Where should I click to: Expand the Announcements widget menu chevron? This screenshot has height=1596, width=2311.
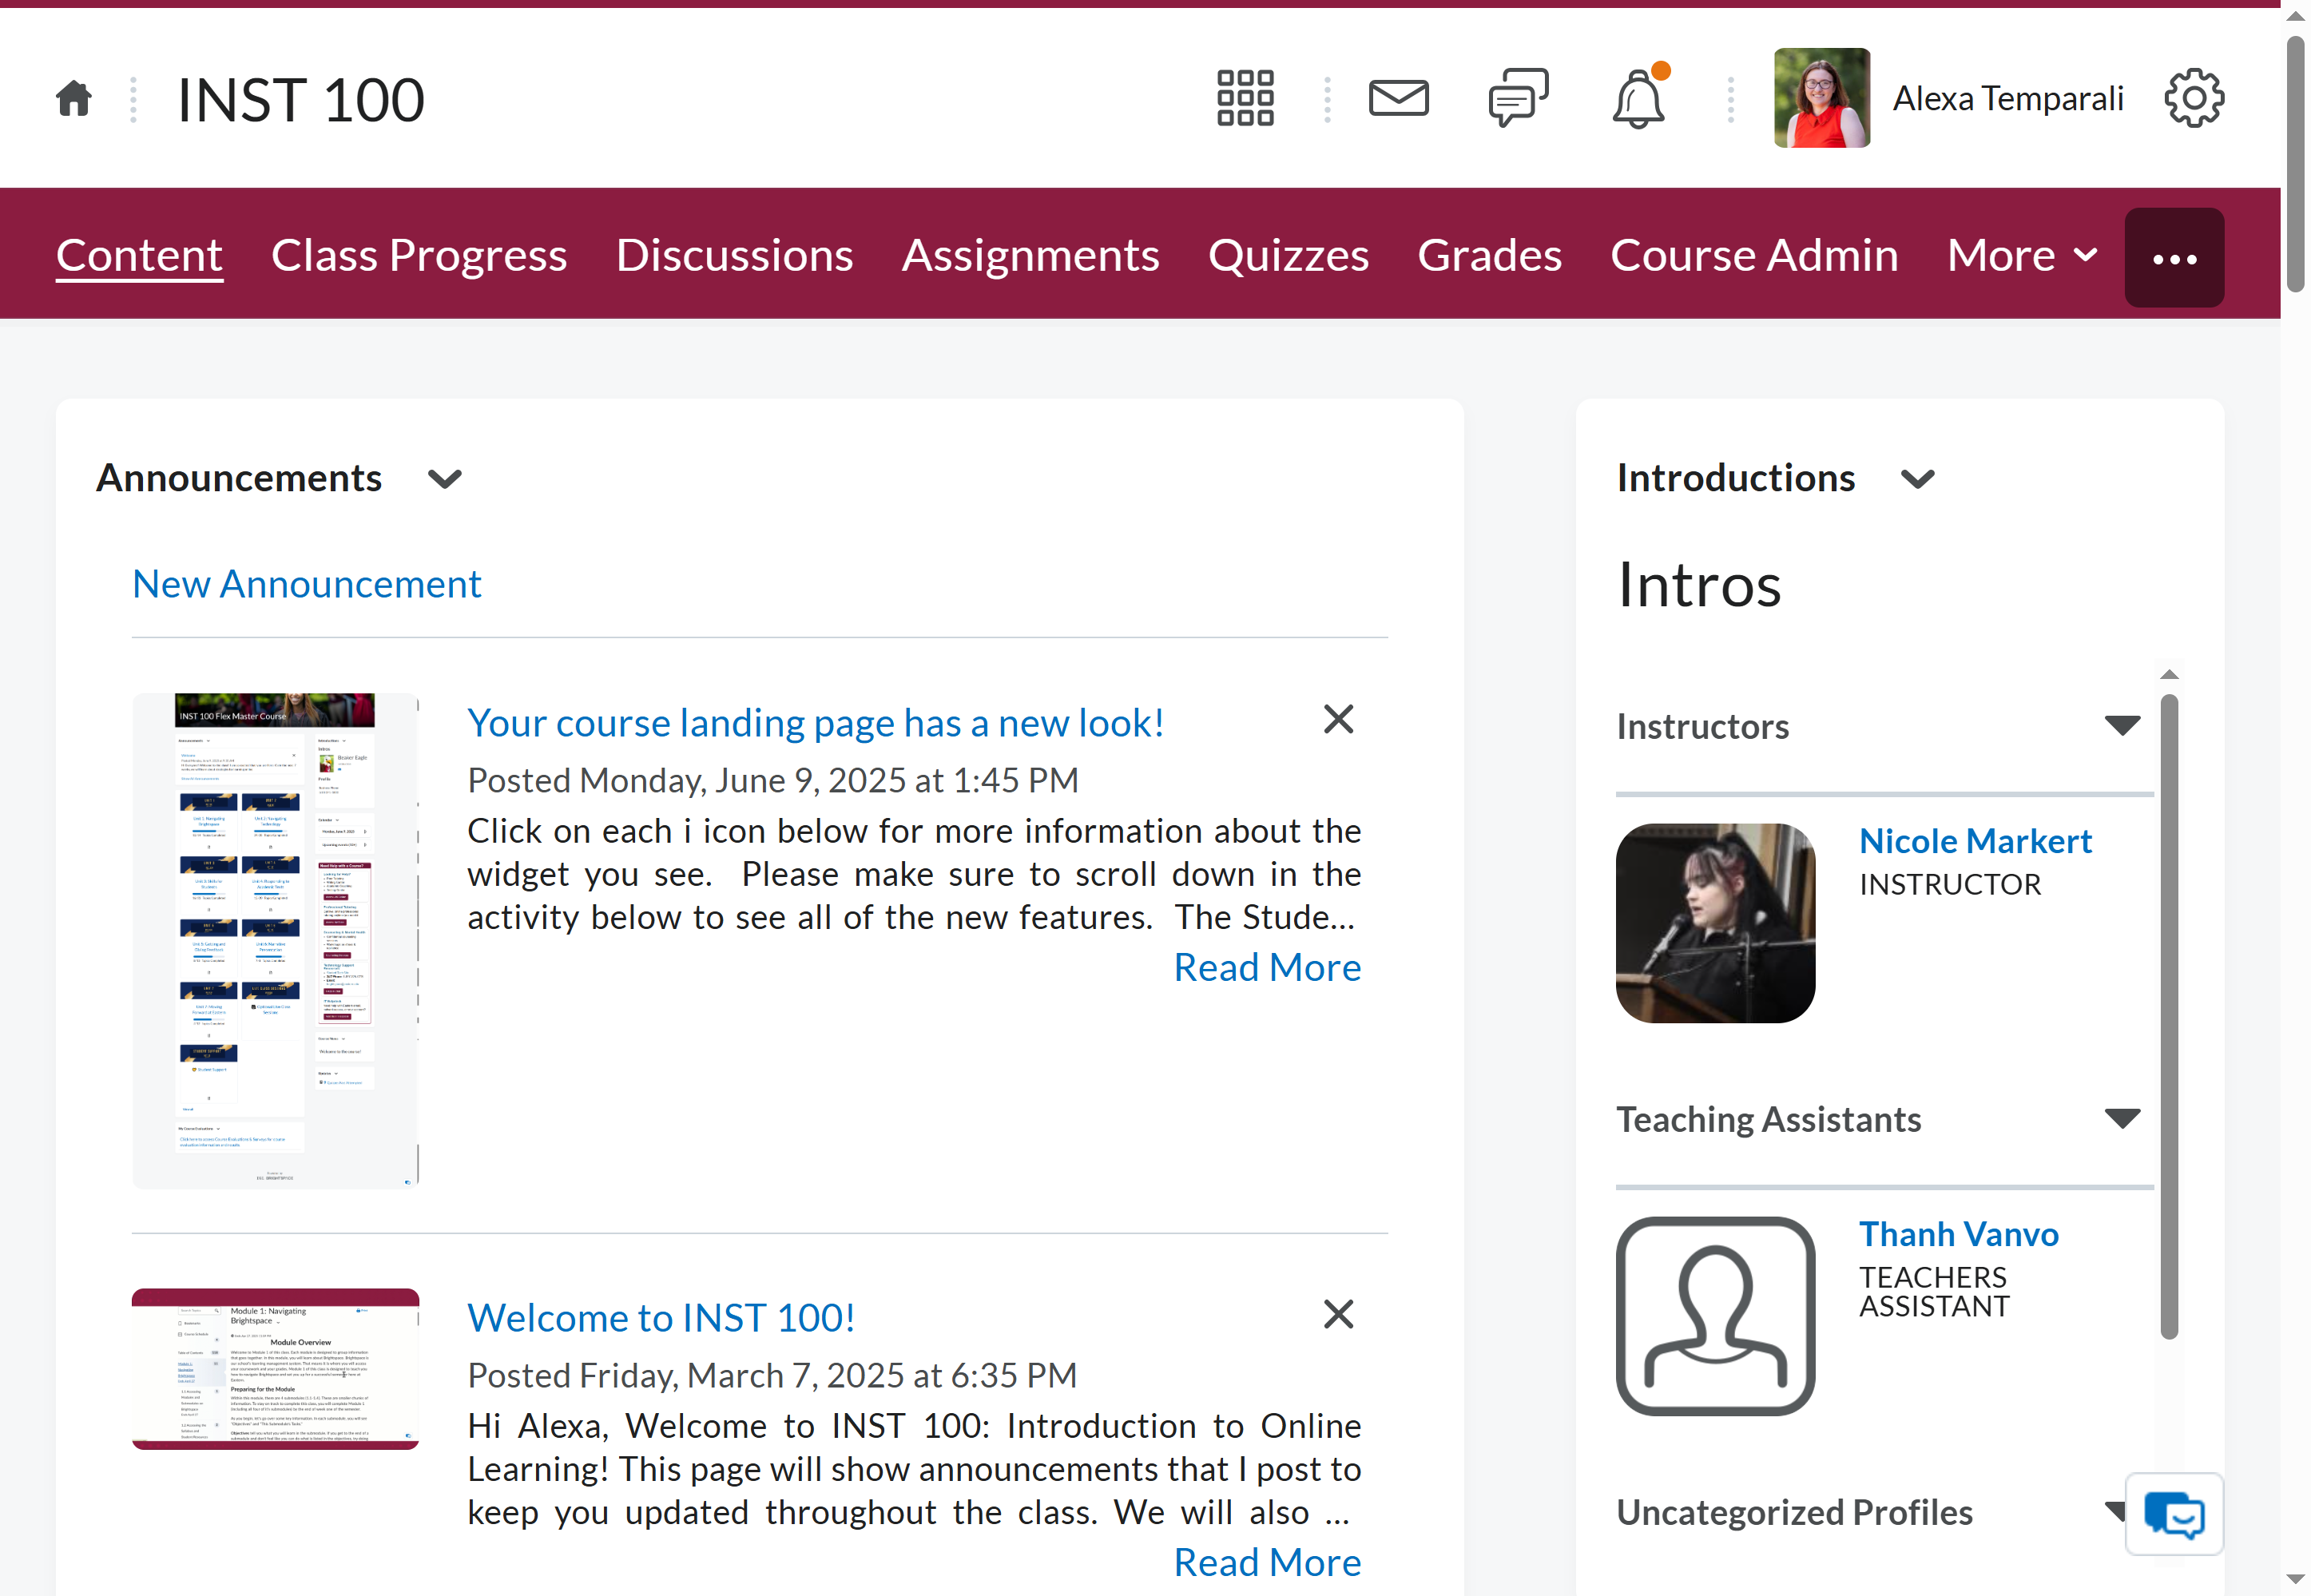pyautogui.click(x=445, y=479)
